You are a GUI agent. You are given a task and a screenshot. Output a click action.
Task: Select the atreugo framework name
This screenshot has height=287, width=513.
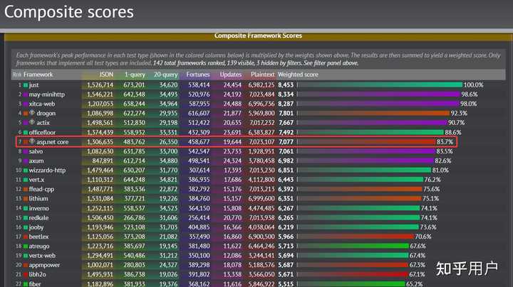click(39, 247)
